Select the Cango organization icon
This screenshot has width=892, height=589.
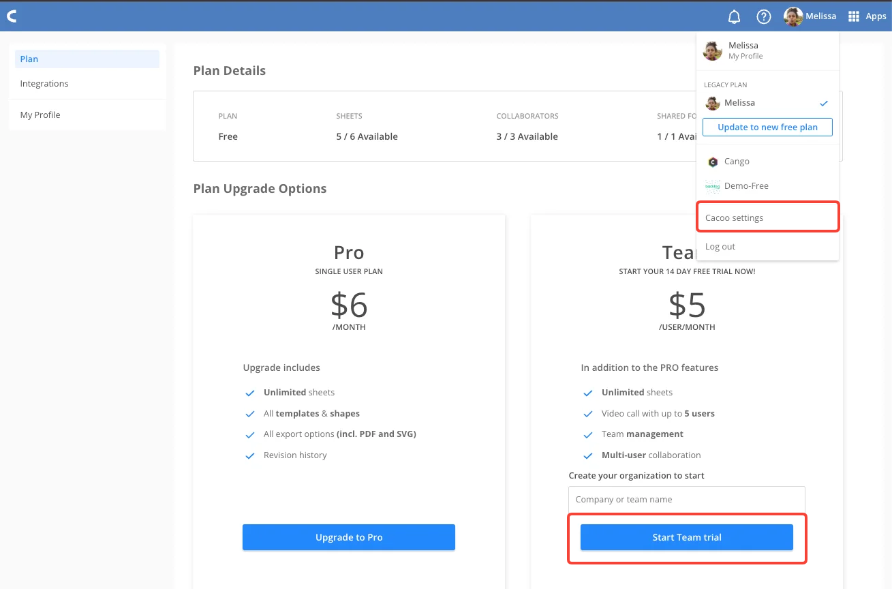[x=713, y=162]
